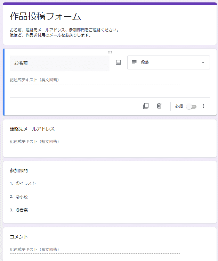Click the form title 作品投稿フォーム

pyautogui.click(x=45, y=16)
